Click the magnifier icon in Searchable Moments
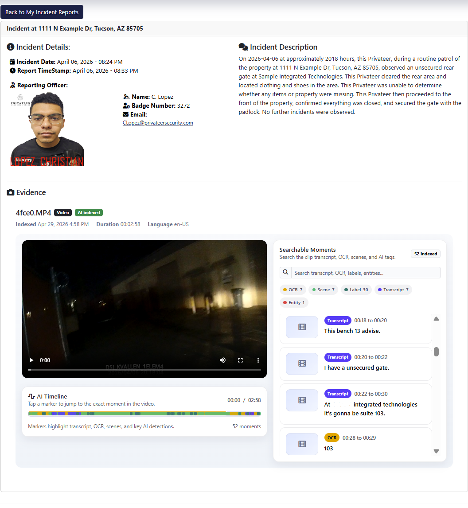This screenshot has height=508, width=468. (x=285, y=272)
